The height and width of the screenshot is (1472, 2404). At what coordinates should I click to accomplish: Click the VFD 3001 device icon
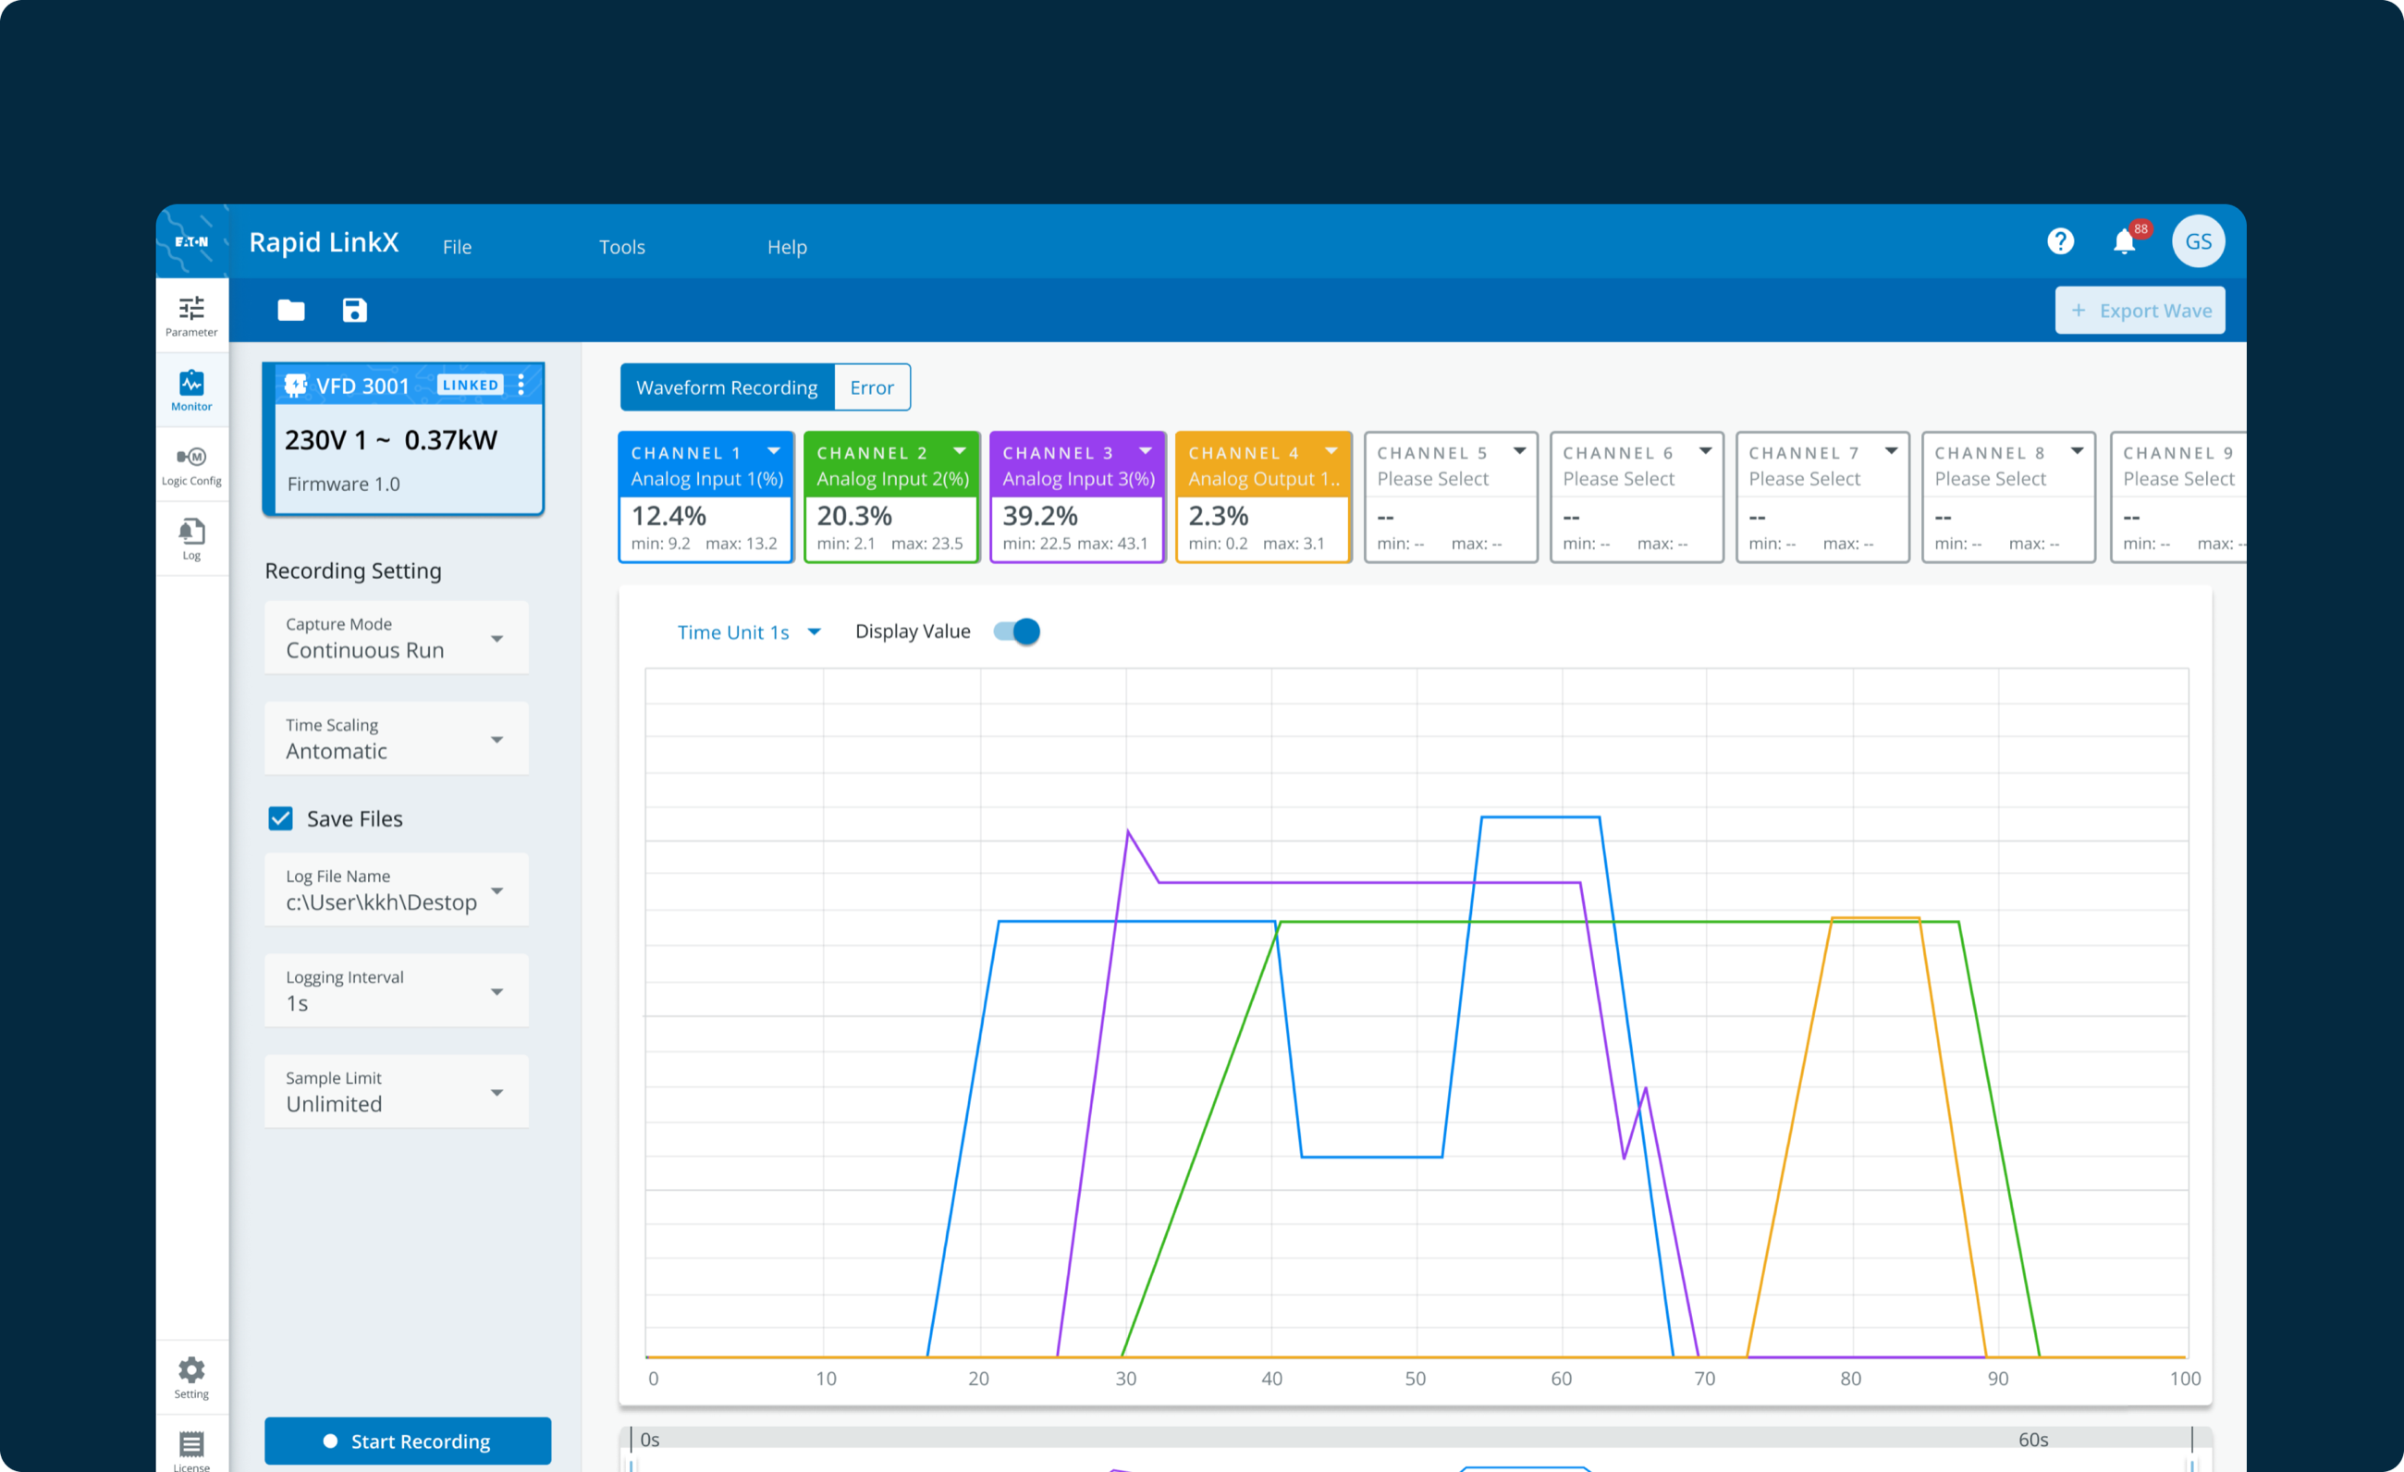(x=296, y=386)
